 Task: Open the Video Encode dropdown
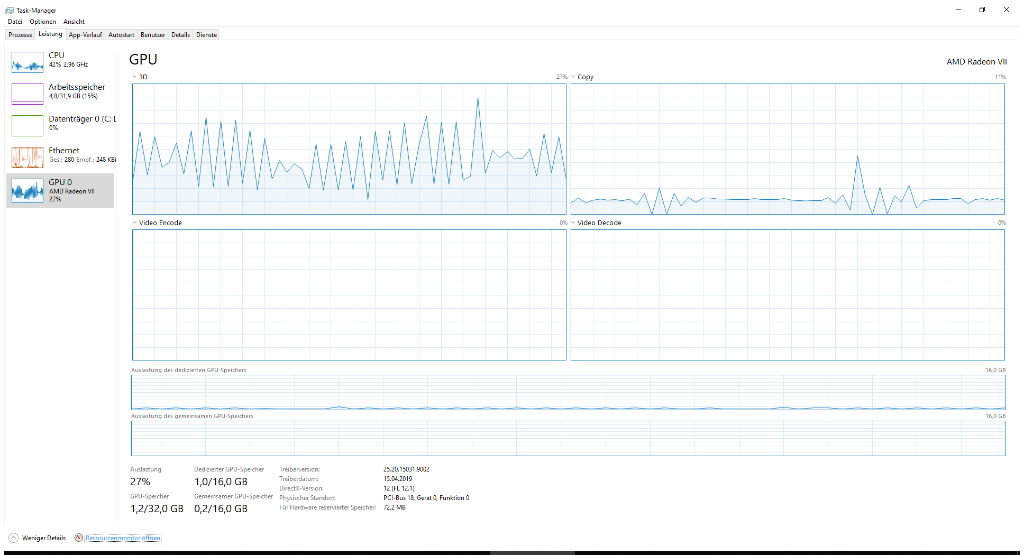pyautogui.click(x=134, y=223)
